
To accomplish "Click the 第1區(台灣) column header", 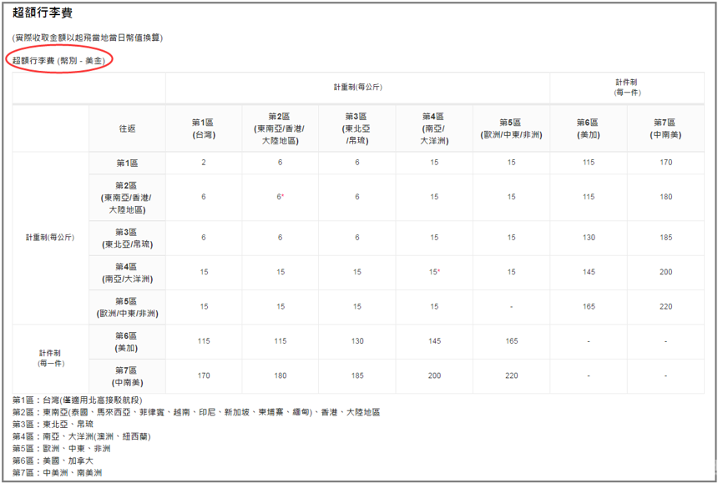I will (x=204, y=128).
